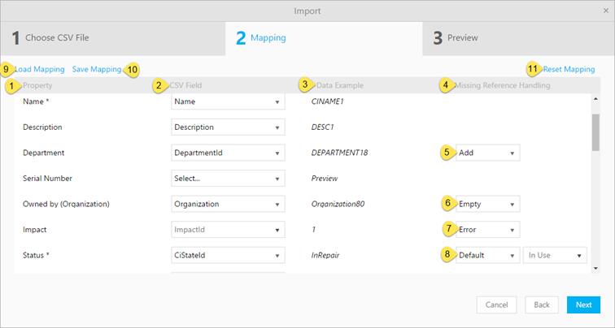The image size is (615, 328).
Task: Open the DepartmentId CSV field dropdown
Action: (228, 153)
